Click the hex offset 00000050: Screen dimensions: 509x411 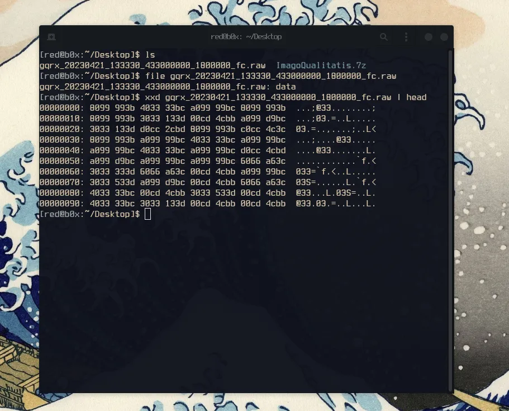tap(61, 161)
